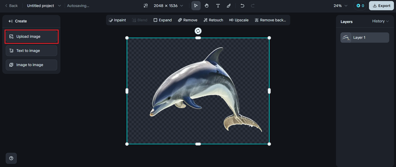Click the rotate handle above the image

pyautogui.click(x=198, y=31)
